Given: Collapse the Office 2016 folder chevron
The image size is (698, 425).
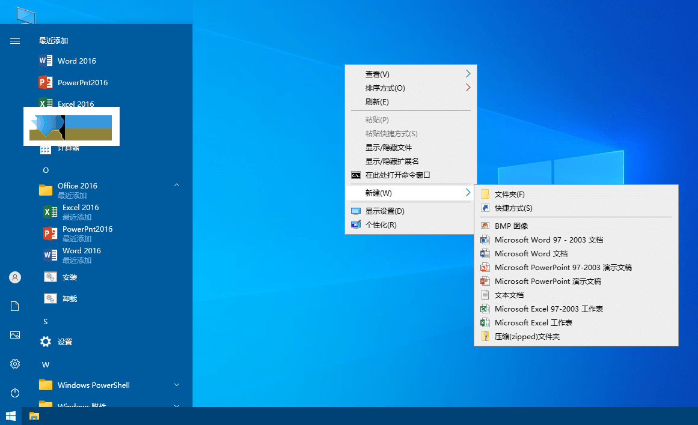Looking at the screenshot, I should tap(177, 185).
